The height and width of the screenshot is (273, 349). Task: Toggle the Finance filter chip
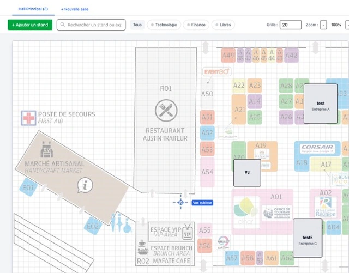tap(196, 25)
